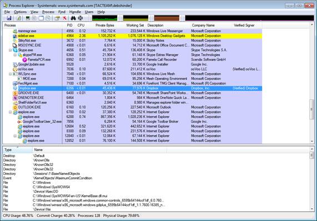The width and height of the screenshot is (317, 221).
Task: Collapse the Skype.exe process tree
Action: click(x=10, y=50)
